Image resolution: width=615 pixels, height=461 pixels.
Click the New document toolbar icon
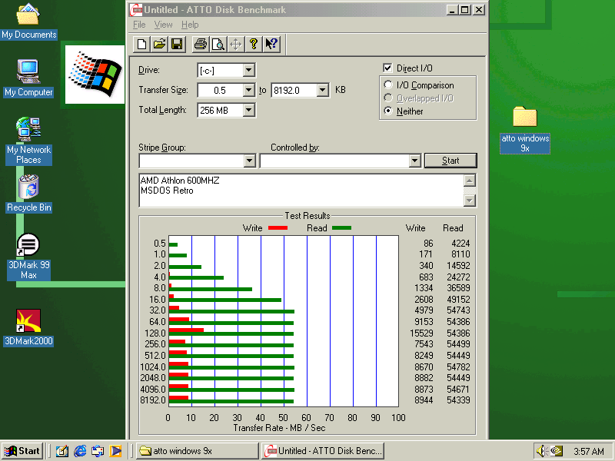click(141, 44)
